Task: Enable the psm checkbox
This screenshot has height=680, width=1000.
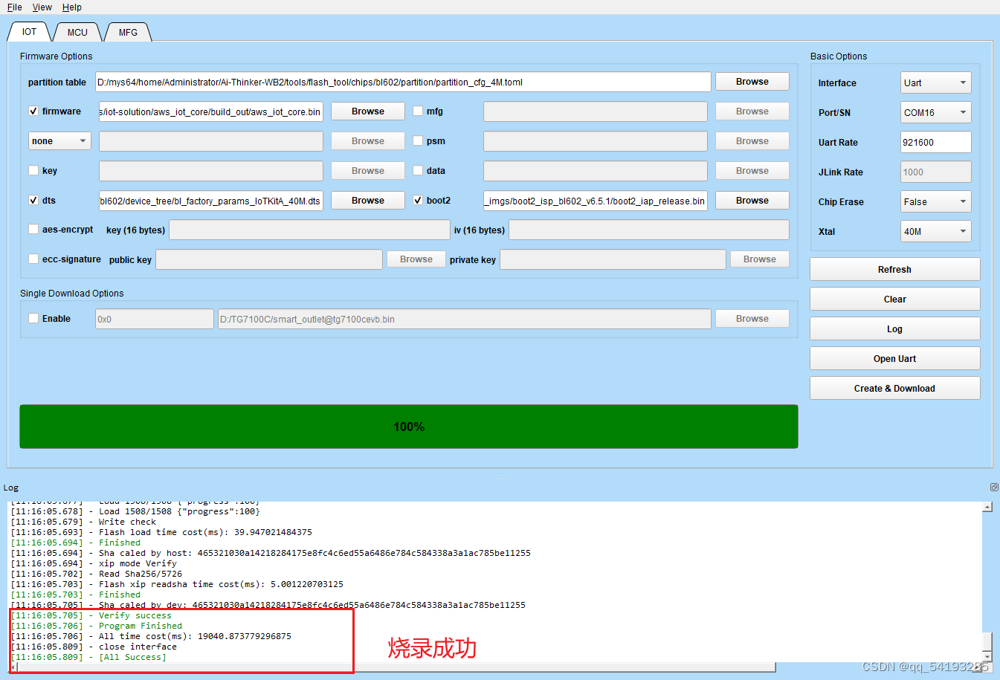Action: pyautogui.click(x=418, y=140)
